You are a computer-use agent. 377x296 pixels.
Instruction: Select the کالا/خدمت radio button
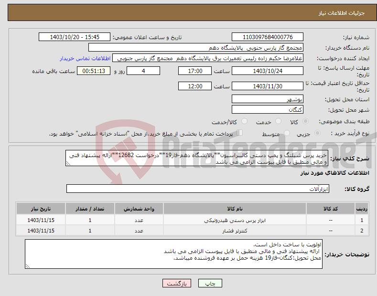[x=244, y=121]
